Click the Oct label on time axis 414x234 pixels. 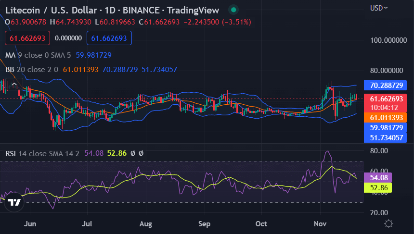[261, 224]
